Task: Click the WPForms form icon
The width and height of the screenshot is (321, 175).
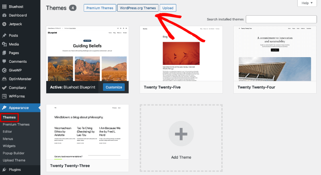Action: [x=4, y=96]
